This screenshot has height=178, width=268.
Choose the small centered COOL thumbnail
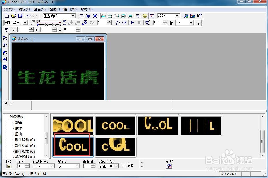point(116,126)
